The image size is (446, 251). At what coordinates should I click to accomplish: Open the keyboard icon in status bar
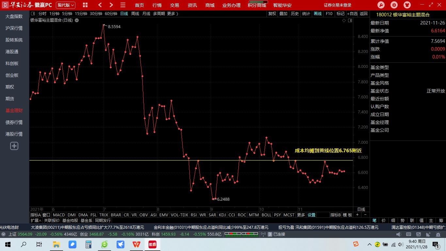[408, 234]
